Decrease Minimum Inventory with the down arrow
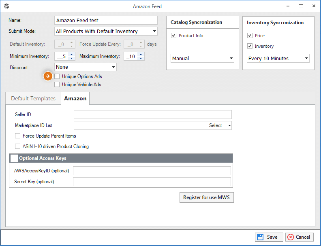 click(71, 58)
